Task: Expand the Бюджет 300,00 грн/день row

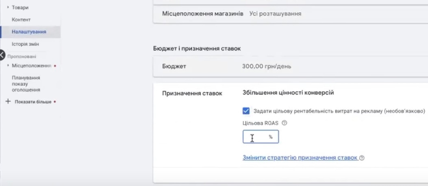Action: coord(290,67)
